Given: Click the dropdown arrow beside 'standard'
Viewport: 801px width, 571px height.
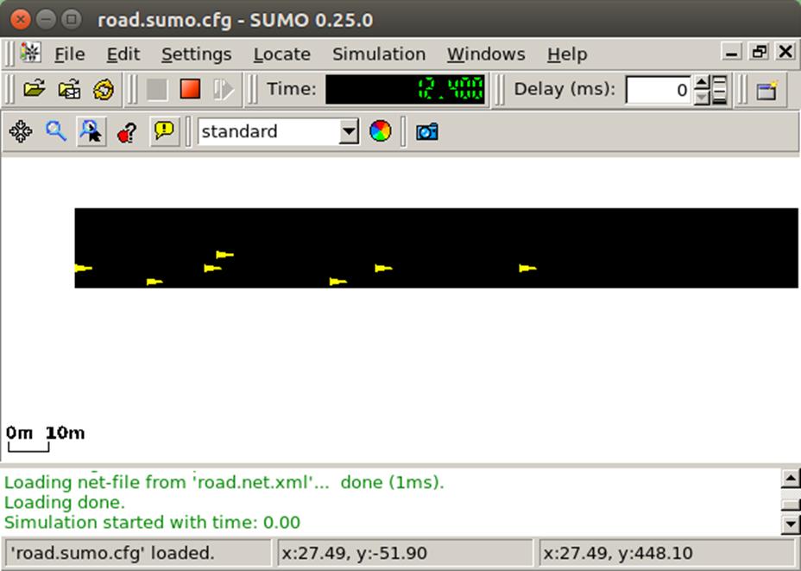Looking at the screenshot, I should point(349,131).
